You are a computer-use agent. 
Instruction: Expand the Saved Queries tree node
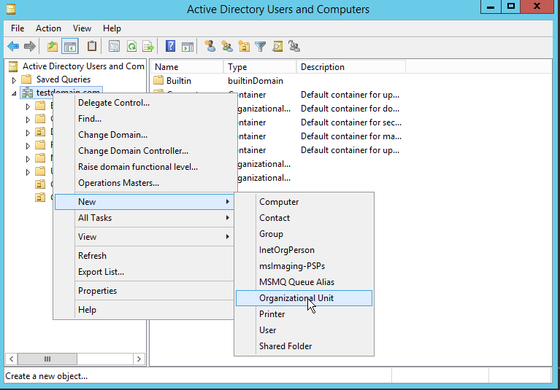pos(14,79)
